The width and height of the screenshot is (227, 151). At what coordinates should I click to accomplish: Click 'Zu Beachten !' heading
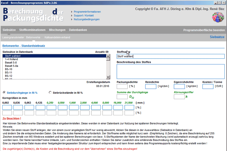[x=12, y=119]
